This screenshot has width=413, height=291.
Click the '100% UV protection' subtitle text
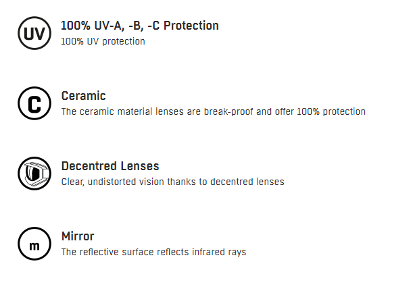103,41
